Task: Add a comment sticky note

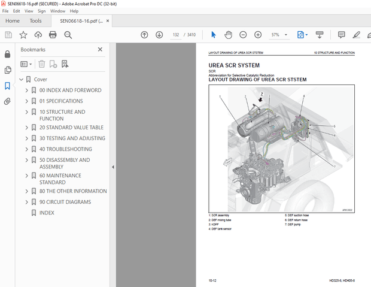Action: pyautogui.click(x=341, y=35)
